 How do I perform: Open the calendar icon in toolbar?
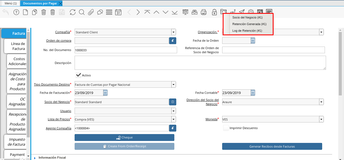pos(118,12)
